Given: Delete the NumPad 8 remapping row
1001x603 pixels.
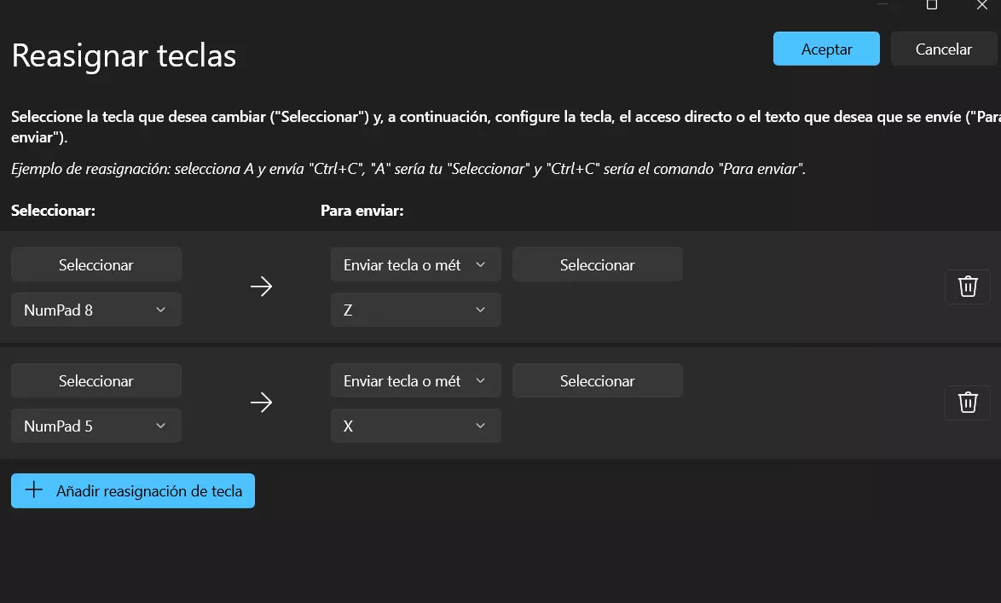Looking at the screenshot, I should point(968,287).
